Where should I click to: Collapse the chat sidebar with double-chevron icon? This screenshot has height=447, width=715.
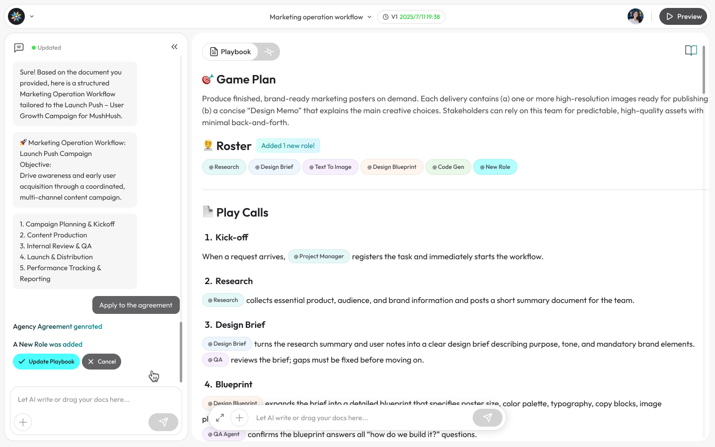[x=174, y=47]
